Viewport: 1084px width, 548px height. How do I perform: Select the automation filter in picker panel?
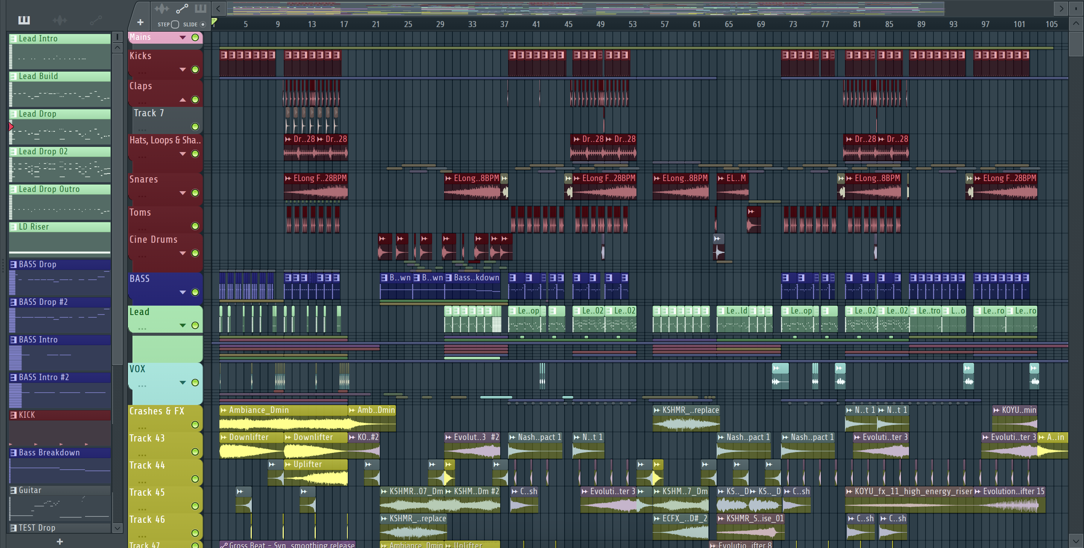(x=96, y=20)
